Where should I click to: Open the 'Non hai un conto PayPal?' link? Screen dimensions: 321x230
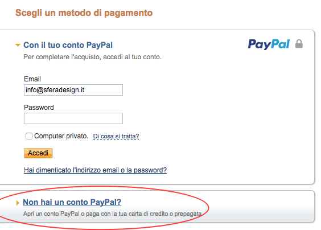(72, 202)
